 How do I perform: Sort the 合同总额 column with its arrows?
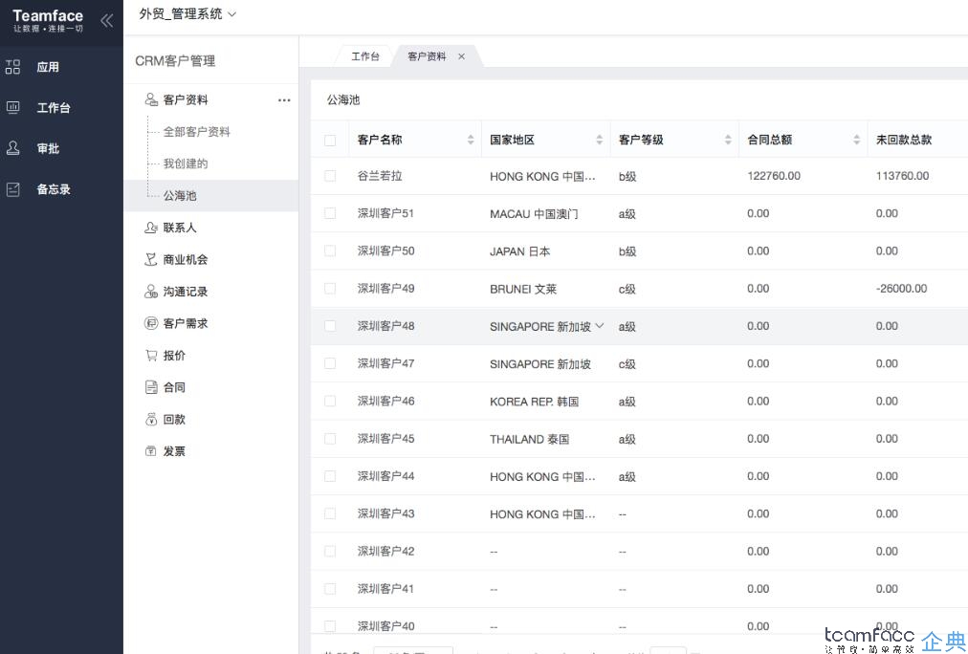(x=856, y=139)
